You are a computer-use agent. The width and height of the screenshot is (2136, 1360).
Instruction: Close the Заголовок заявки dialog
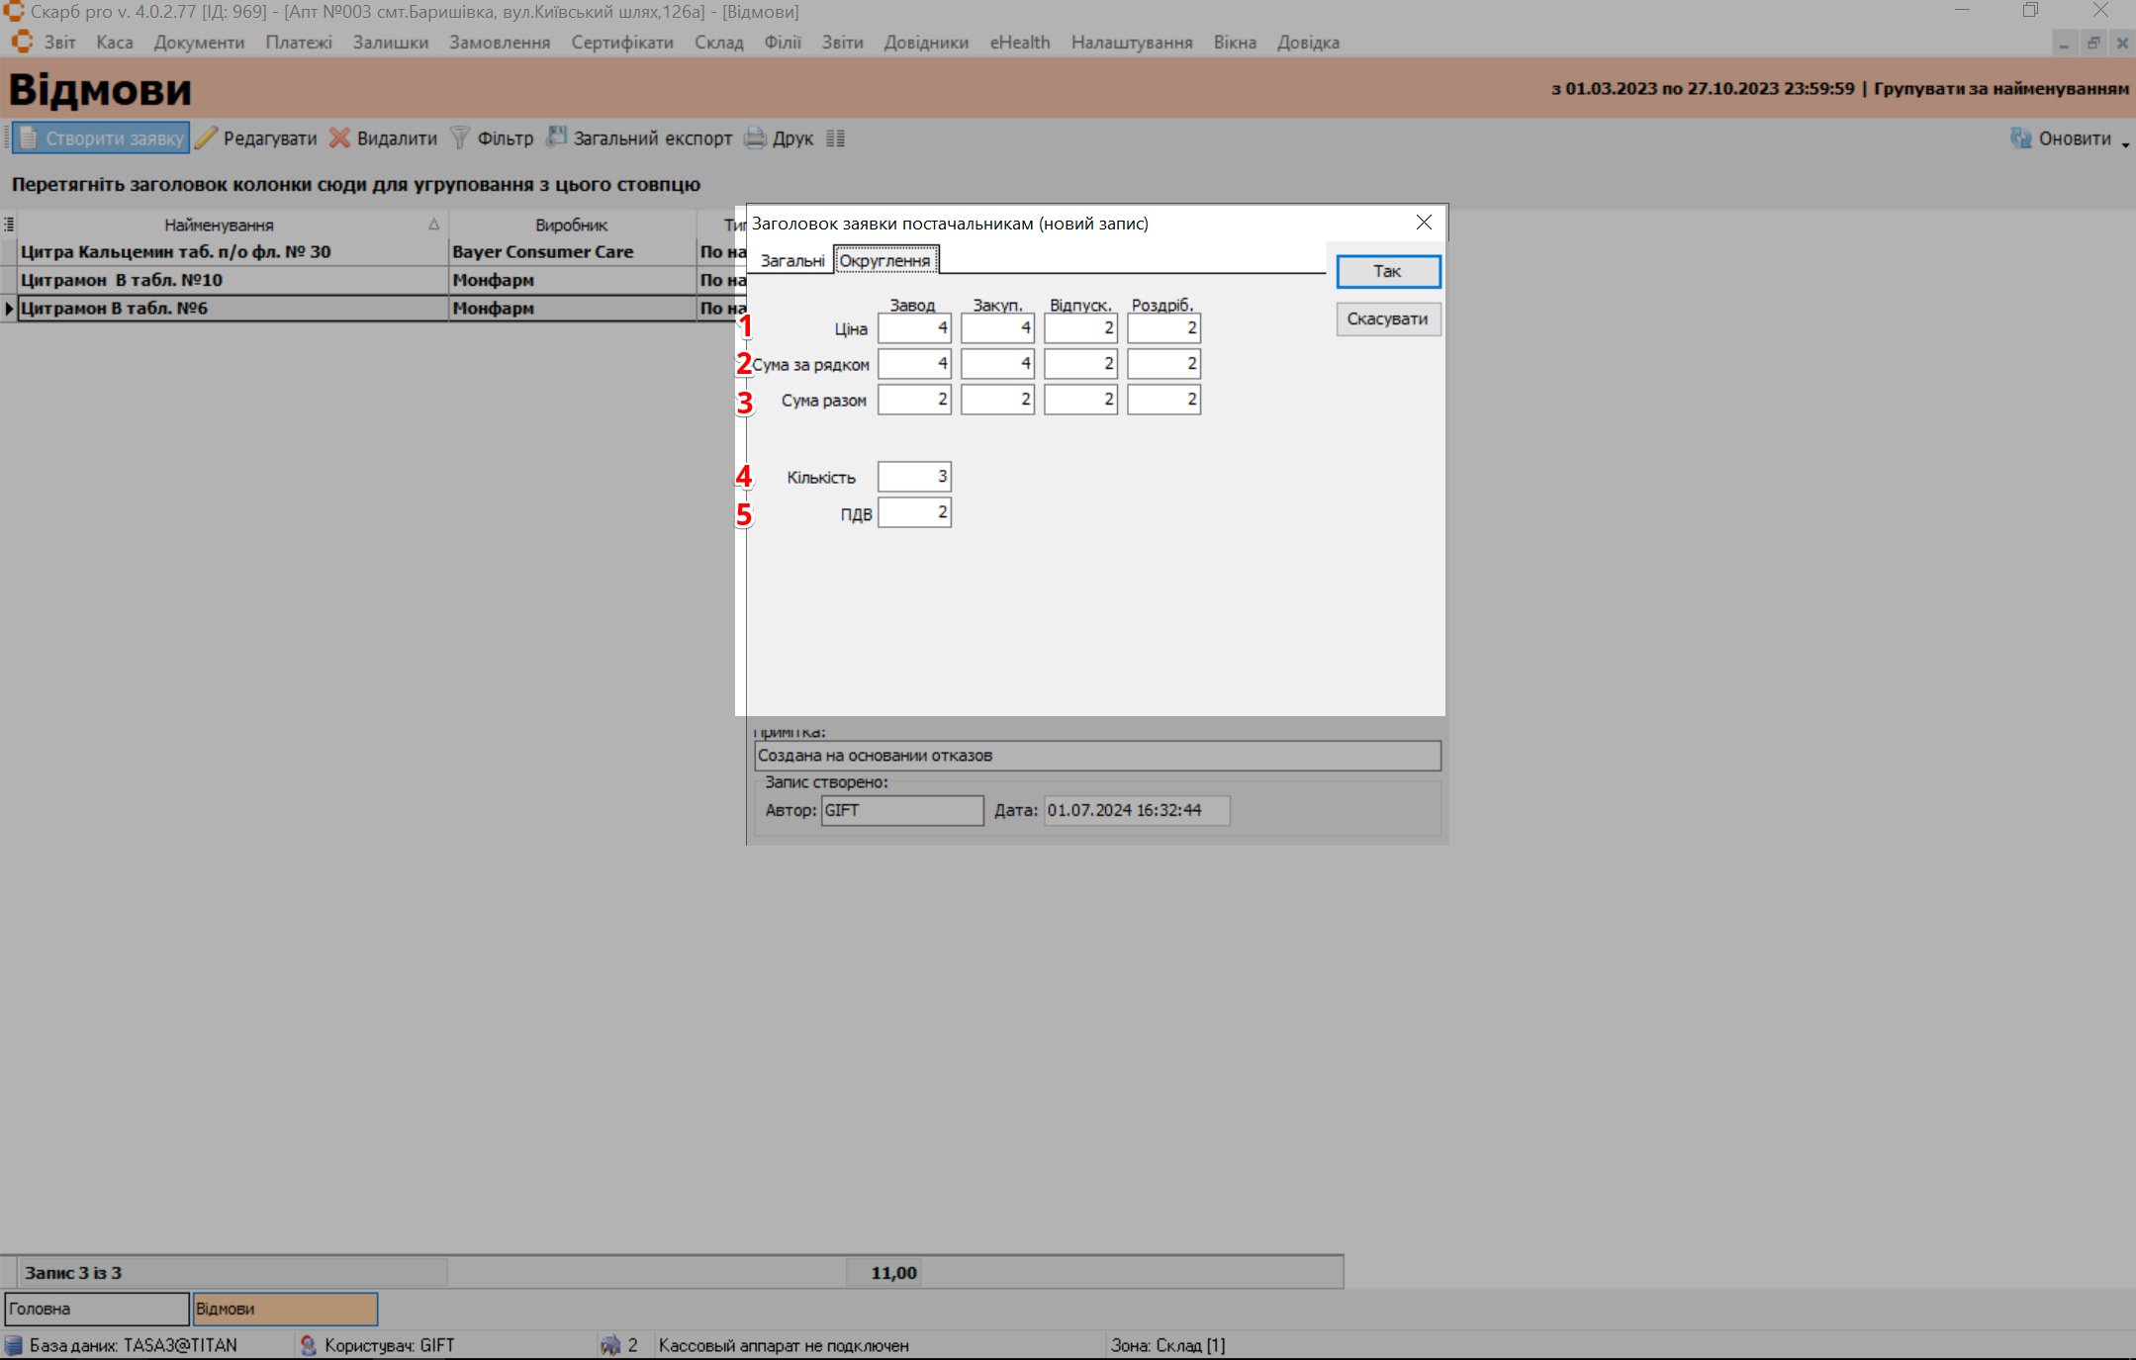[x=1424, y=223]
